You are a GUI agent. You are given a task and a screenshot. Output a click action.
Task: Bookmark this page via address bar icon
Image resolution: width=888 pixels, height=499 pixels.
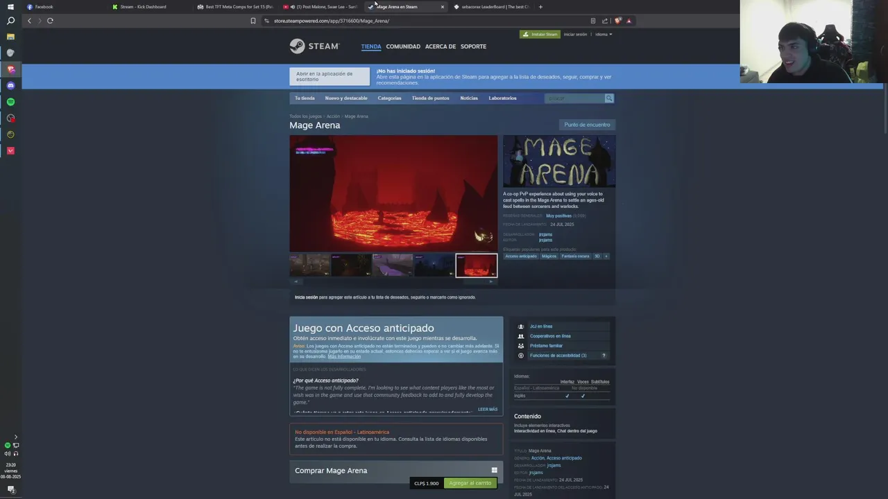coord(253,21)
